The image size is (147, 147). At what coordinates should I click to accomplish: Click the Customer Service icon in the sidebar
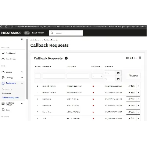3,104
